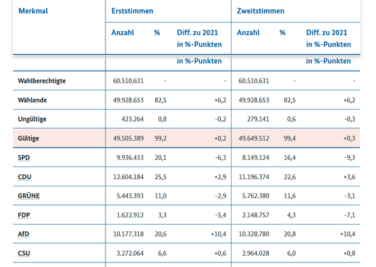Open the GRÜNE party link

tap(28, 196)
